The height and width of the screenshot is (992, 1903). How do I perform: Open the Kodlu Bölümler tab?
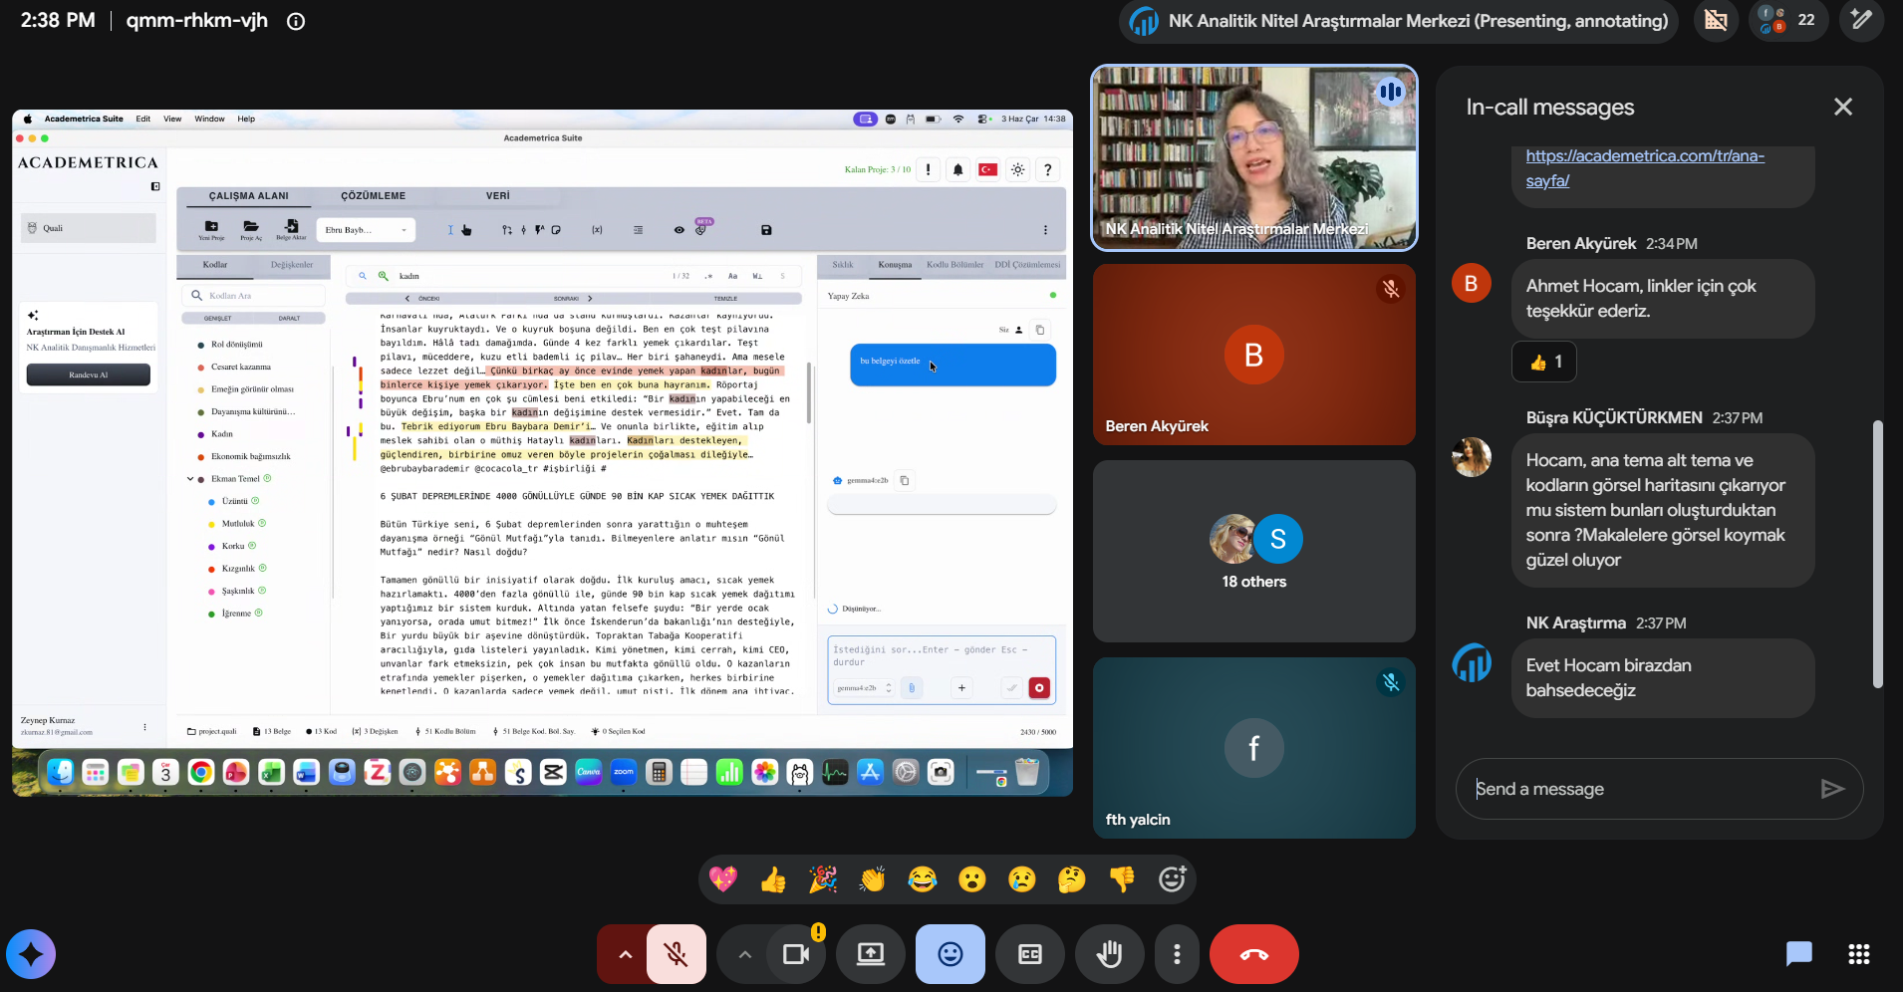(x=954, y=265)
